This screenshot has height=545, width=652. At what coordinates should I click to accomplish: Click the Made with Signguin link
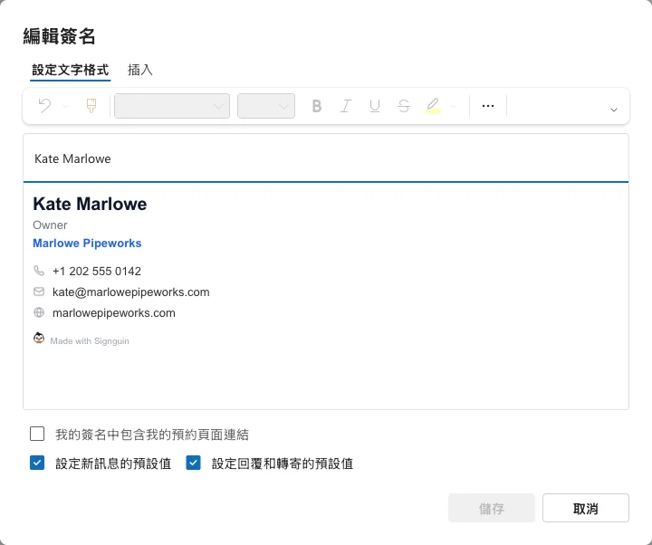(x=90, y=341)
